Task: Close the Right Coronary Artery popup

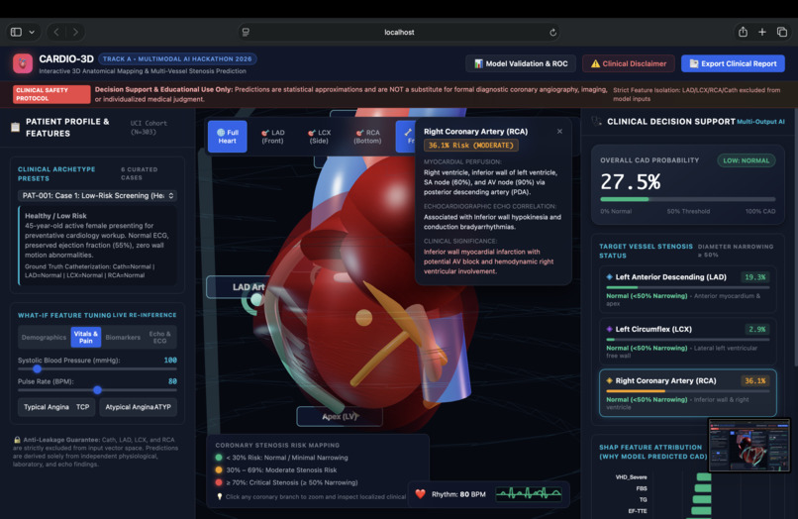Action: (559, 132)
